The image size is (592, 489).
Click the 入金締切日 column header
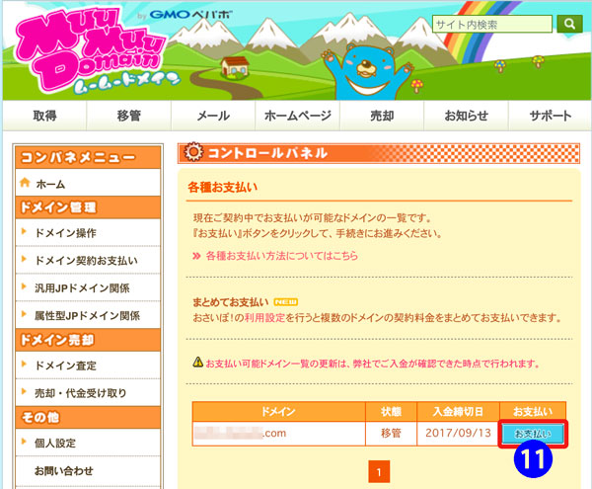459,412
